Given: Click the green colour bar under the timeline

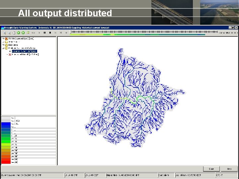Looking at the screenshot, I should [x=137, y=34].
